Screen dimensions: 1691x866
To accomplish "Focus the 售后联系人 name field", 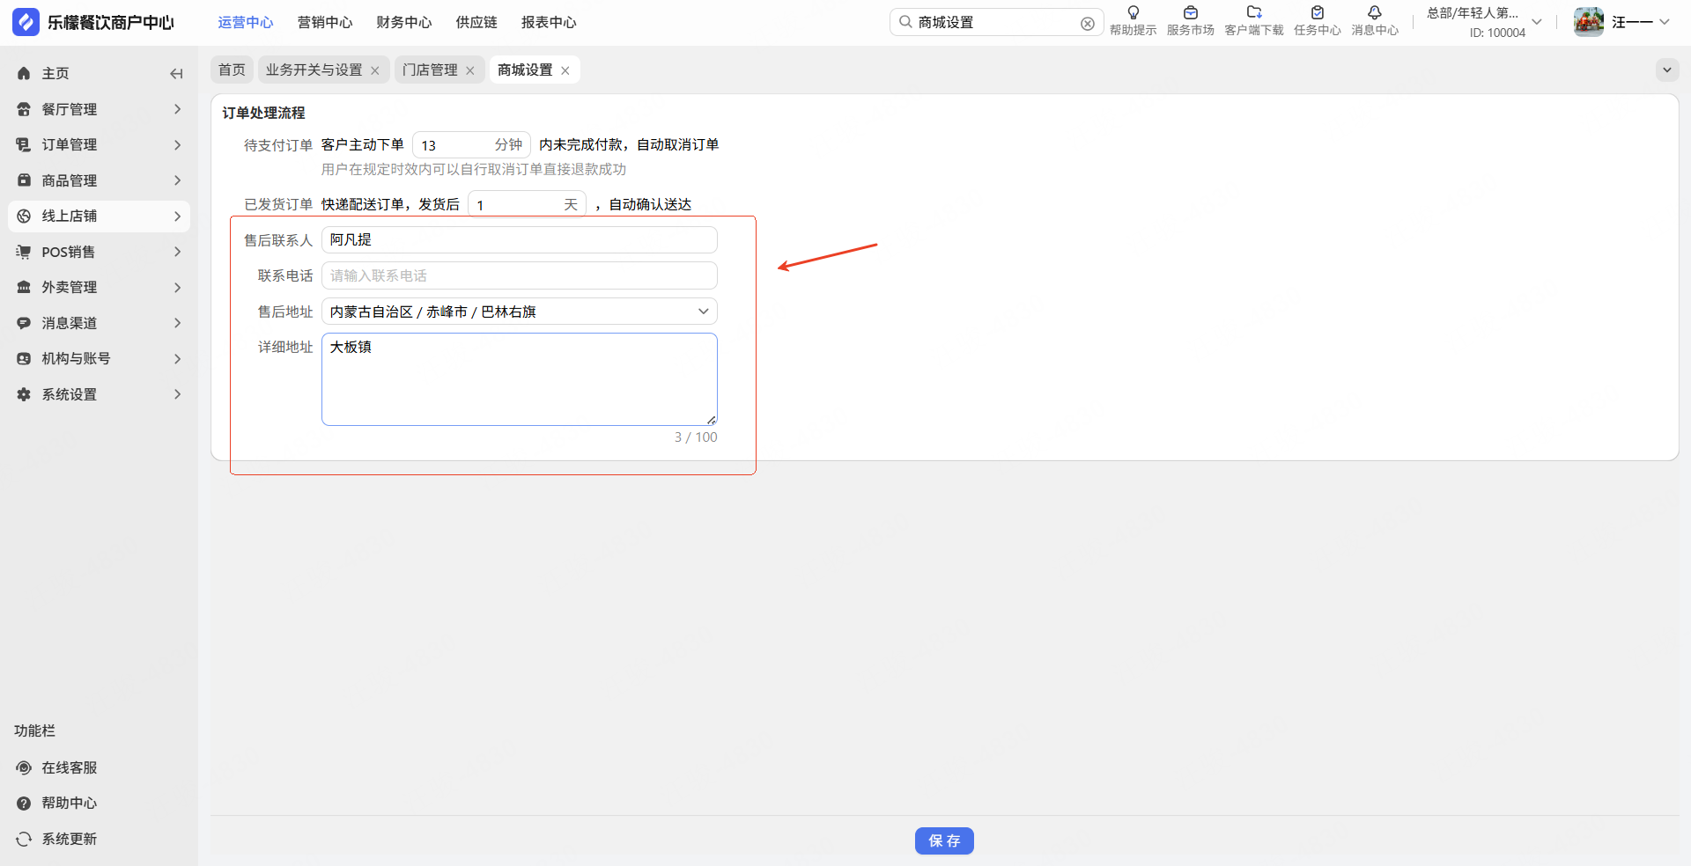I will [520, 240].
